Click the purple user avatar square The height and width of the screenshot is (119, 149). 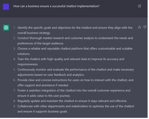tap(6, 7)
